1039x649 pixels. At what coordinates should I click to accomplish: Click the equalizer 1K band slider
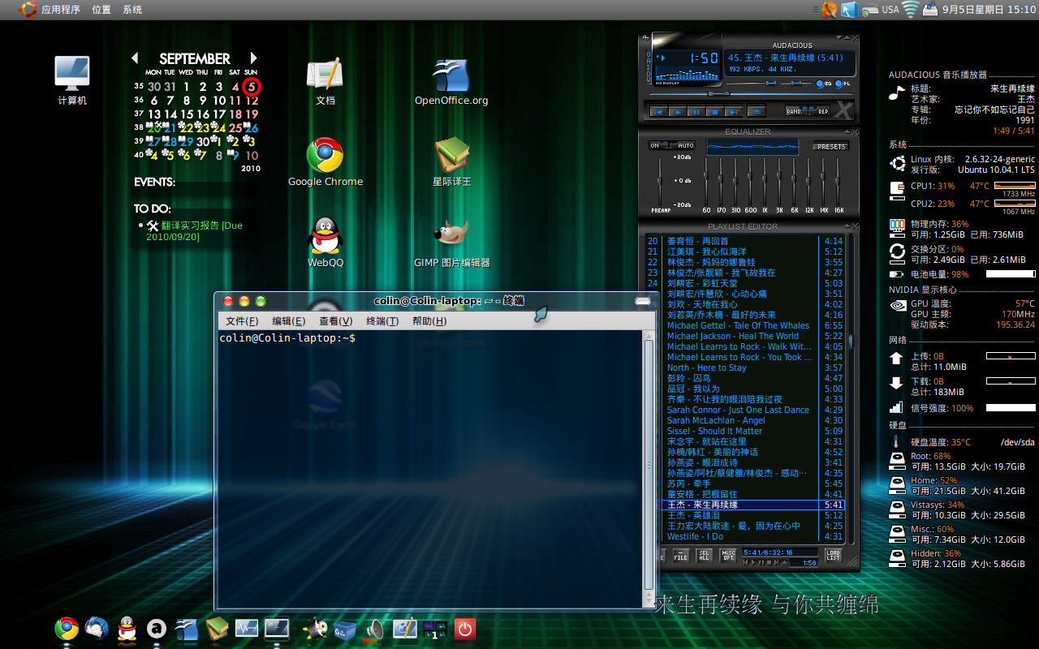(764, 181)
